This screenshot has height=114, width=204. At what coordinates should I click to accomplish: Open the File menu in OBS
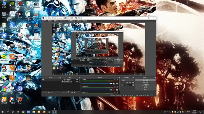[44, 21]
